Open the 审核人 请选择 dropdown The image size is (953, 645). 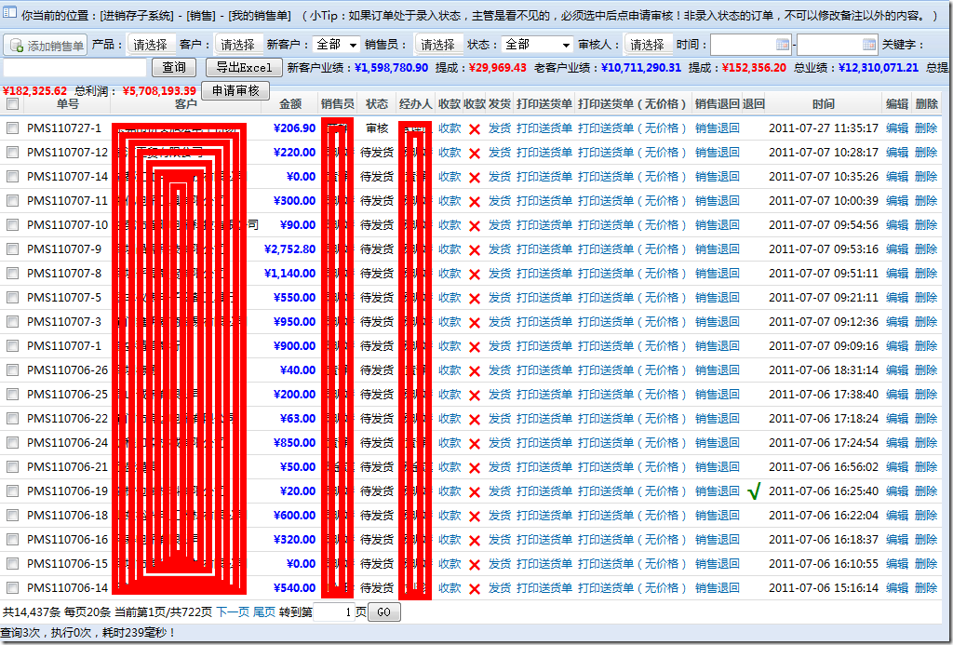coord(648,45)
